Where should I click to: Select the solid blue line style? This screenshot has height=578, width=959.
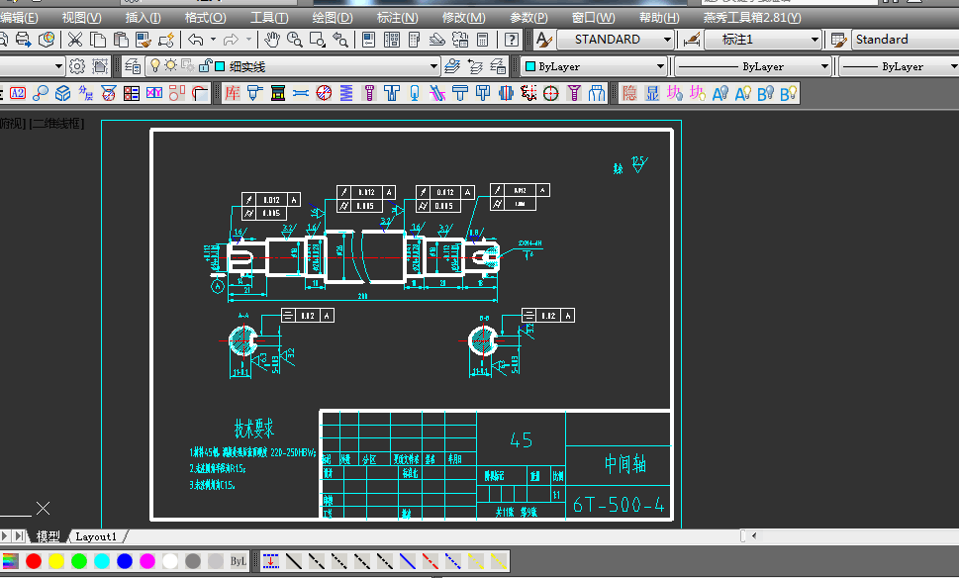[x=408, y=561]
